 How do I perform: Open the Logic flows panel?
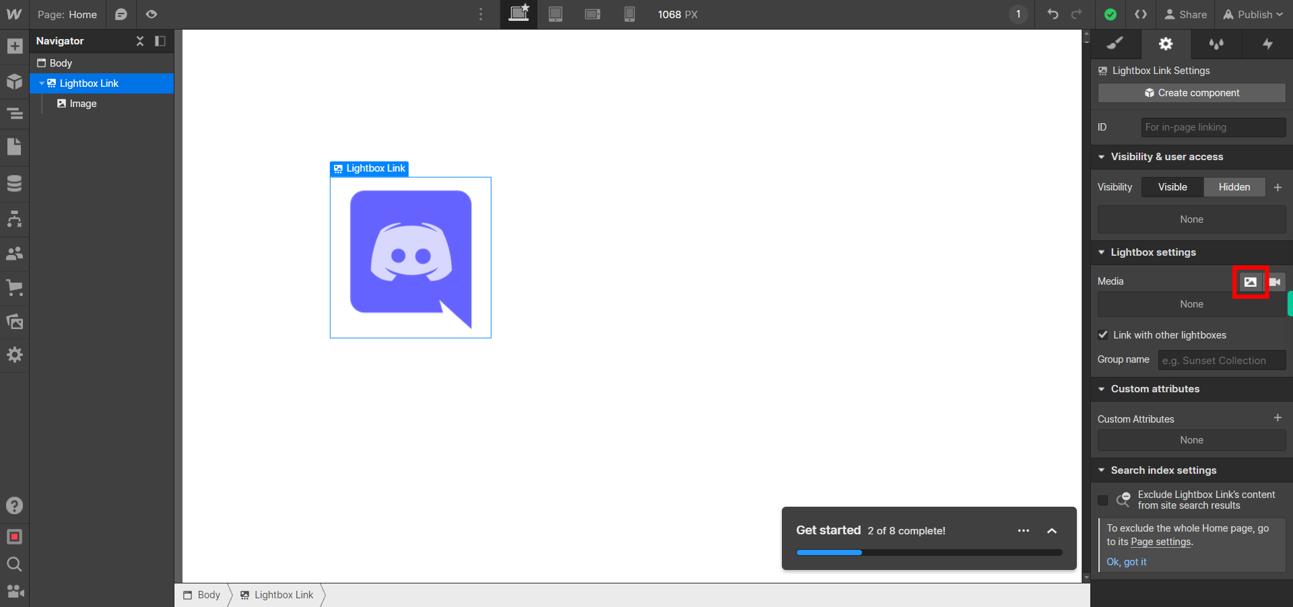pos(14,219)
